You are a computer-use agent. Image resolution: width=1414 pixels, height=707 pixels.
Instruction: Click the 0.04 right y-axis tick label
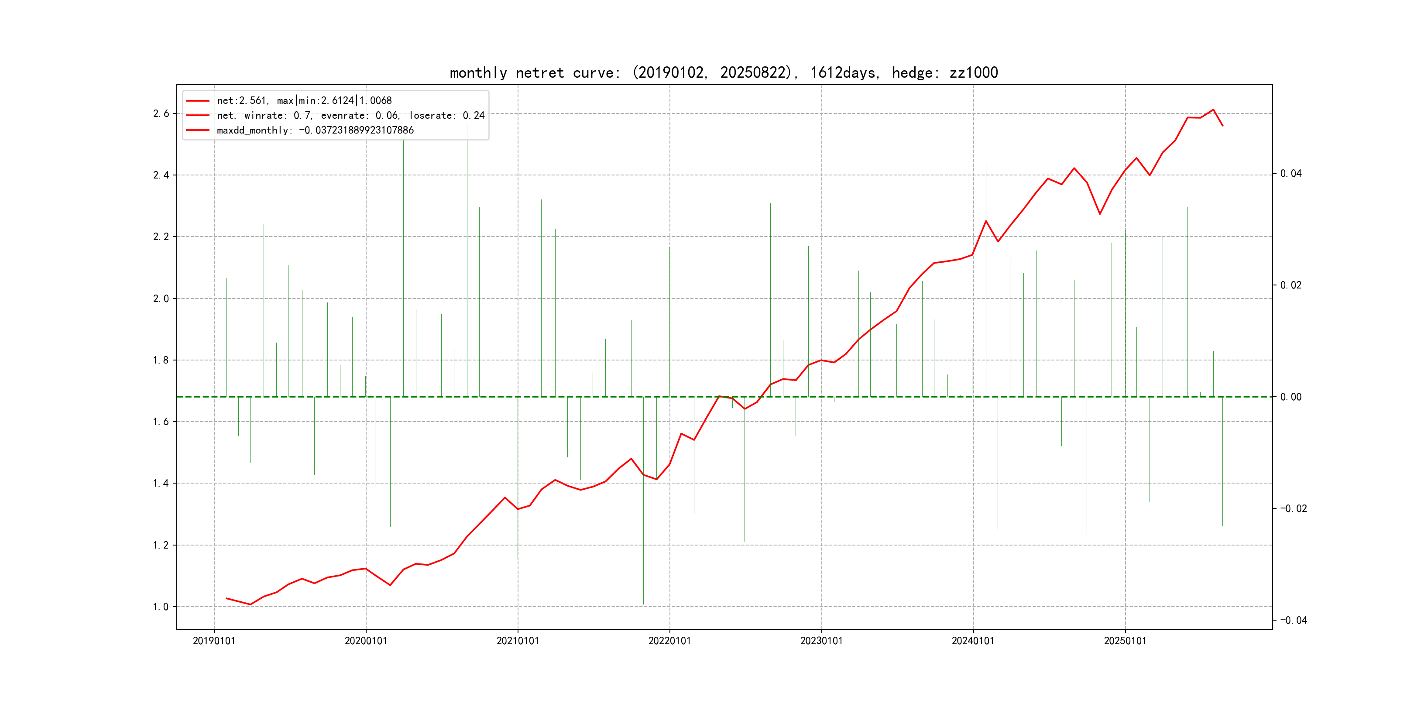click(x=1291, y=173)
